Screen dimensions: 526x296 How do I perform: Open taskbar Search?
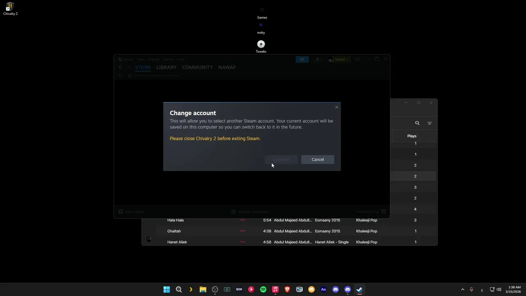click(x=179, y=289)
